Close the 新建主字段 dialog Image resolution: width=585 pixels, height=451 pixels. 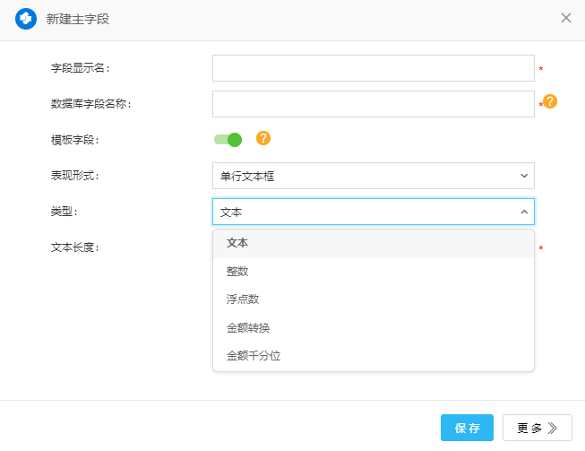(566, 18)
